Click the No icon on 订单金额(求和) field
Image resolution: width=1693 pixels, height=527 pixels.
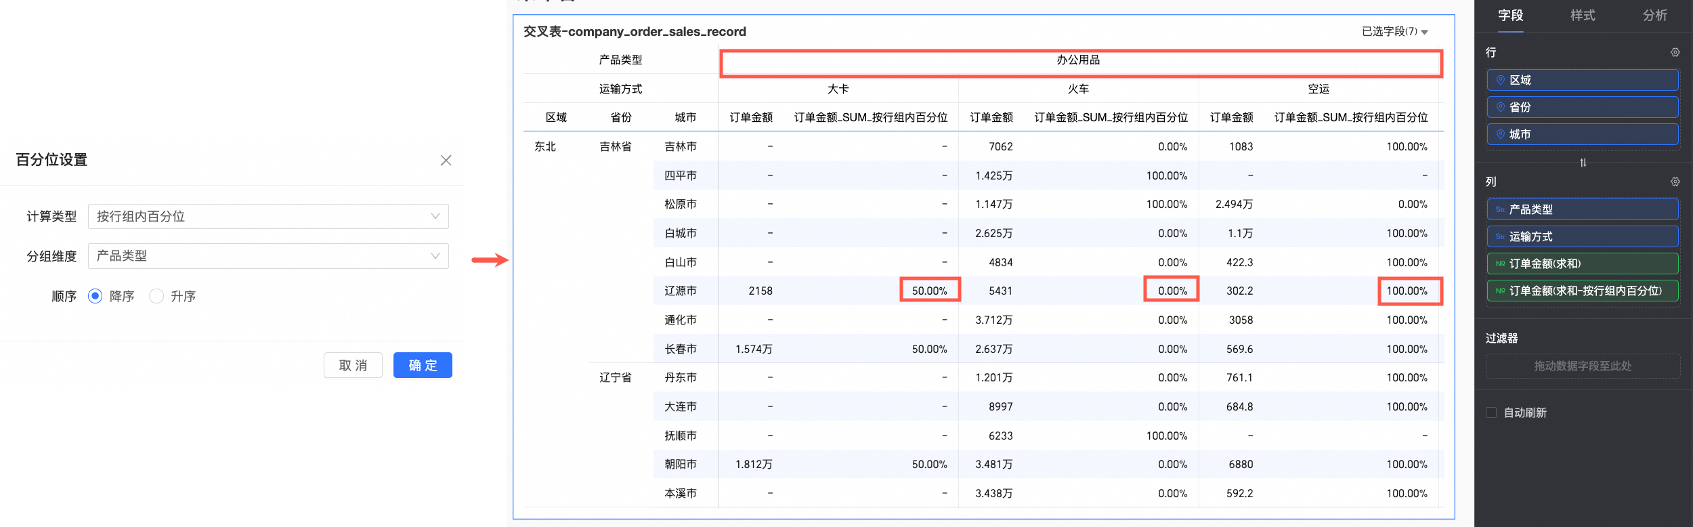[x=1500, y=263]
